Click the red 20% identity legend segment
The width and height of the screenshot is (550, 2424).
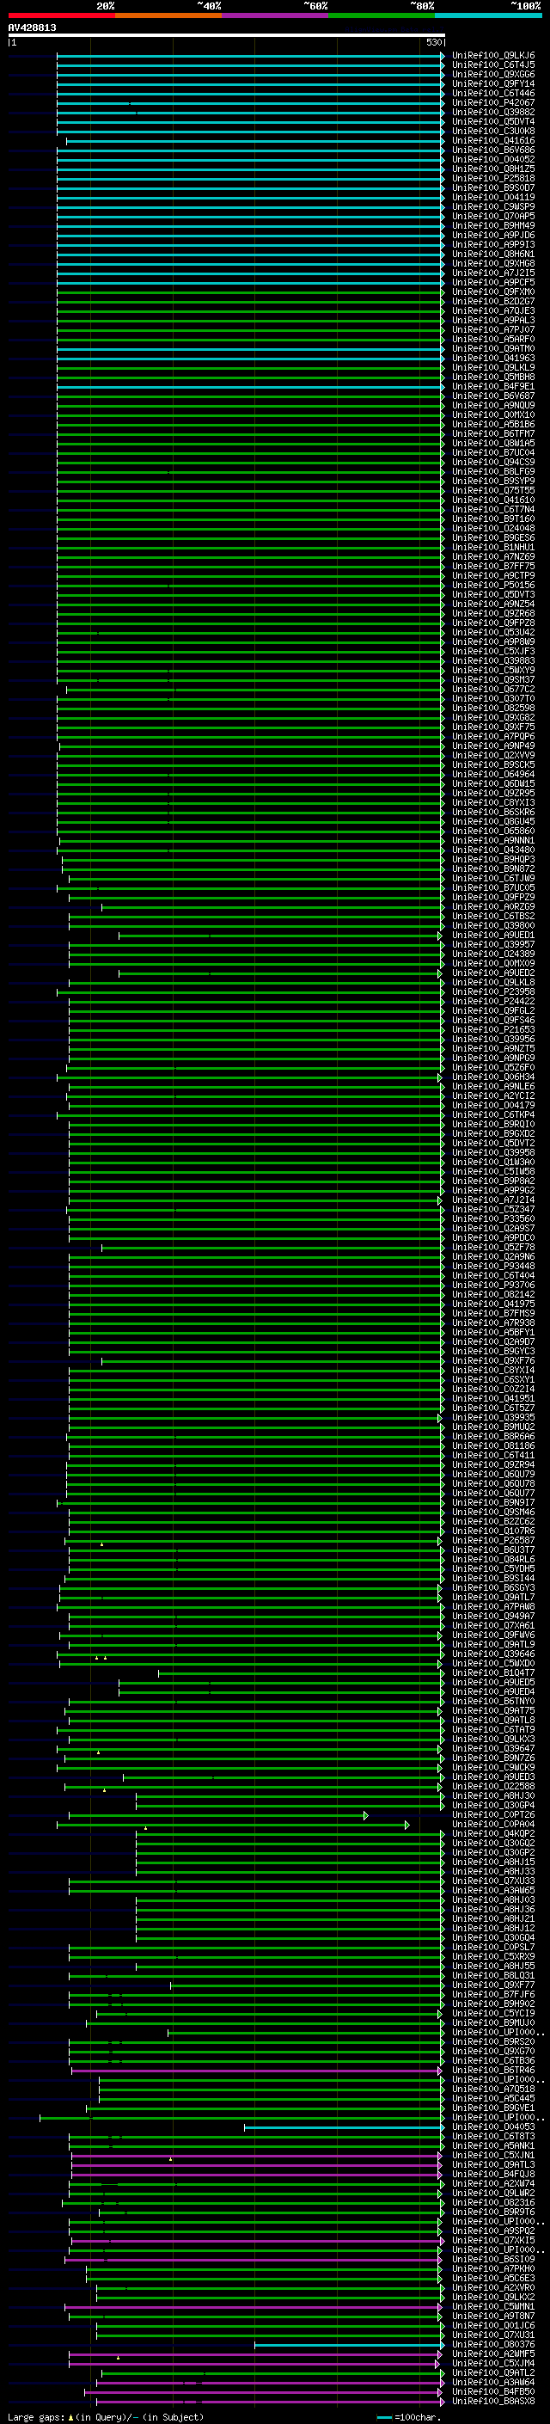point(62,15)
